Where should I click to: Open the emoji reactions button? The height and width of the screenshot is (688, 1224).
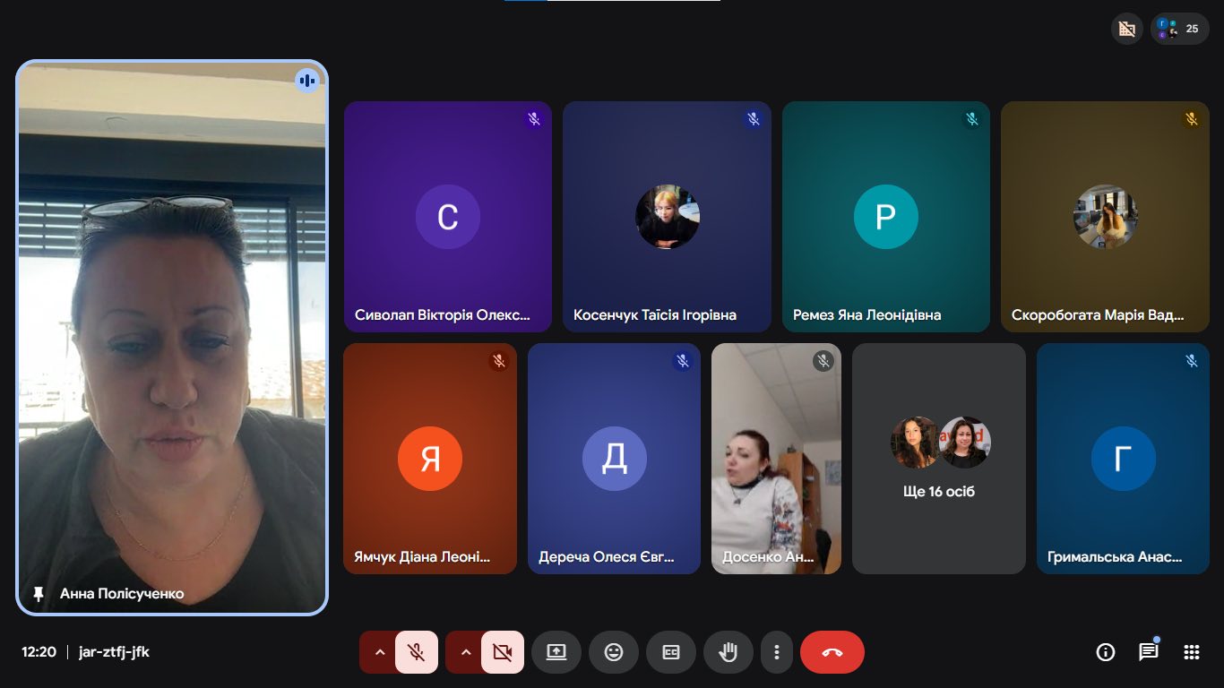coord(614,652)
